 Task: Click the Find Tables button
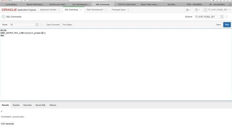tap(67, 25)
